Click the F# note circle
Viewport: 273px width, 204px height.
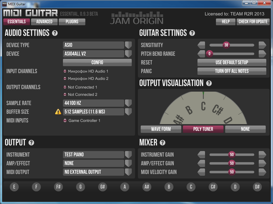(x=58, y=187)
